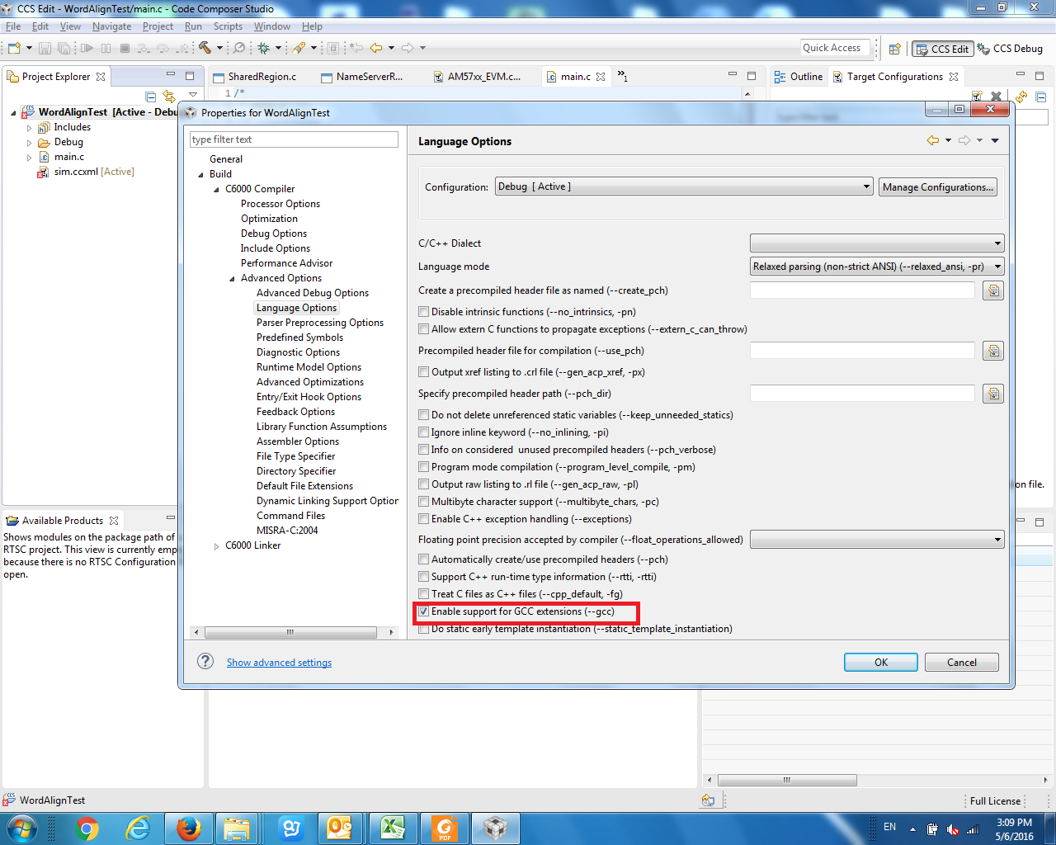Image resolution: width=1056 pixels, height=845 pixels.
Task: Click the Open Perspective icon
Action: [894, 49]
